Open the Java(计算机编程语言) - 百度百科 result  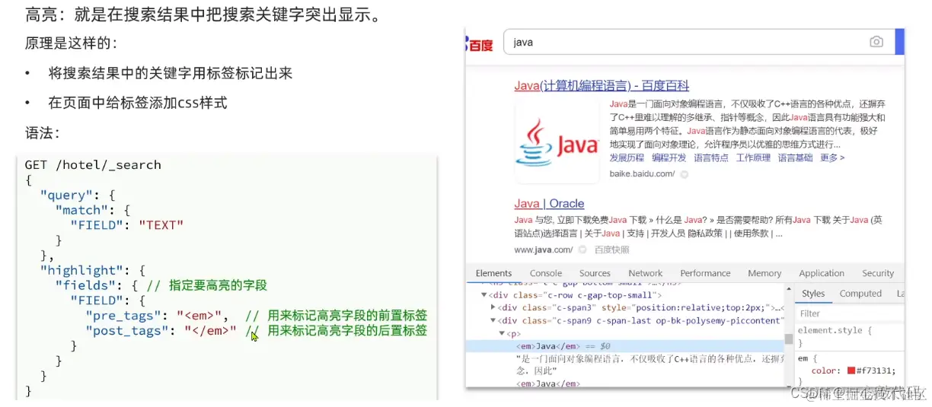(602, 86)
